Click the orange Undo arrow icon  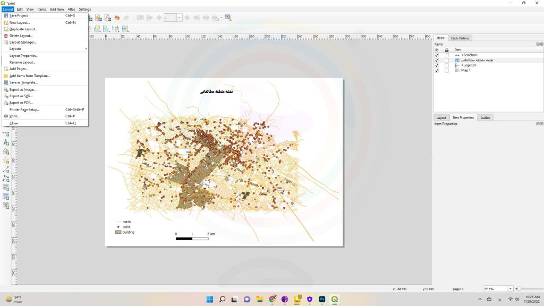[x=117, y=18]
